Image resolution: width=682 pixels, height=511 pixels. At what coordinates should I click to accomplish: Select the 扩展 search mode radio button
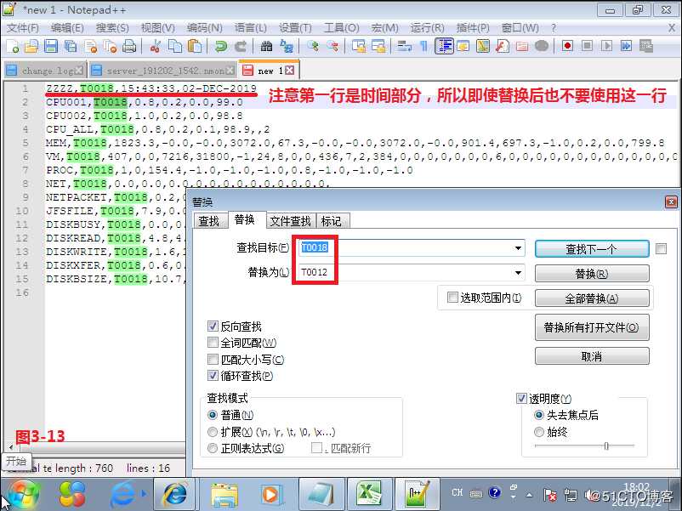tap(213, 432)
